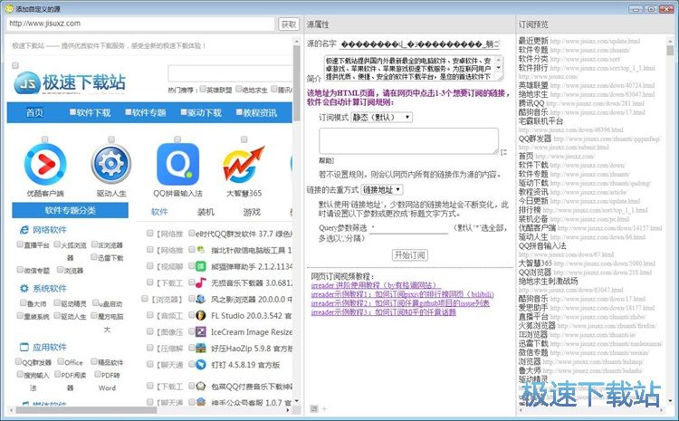Click the 大智慧365 arrow icon
Screen dimensions: 679x421
244,165
